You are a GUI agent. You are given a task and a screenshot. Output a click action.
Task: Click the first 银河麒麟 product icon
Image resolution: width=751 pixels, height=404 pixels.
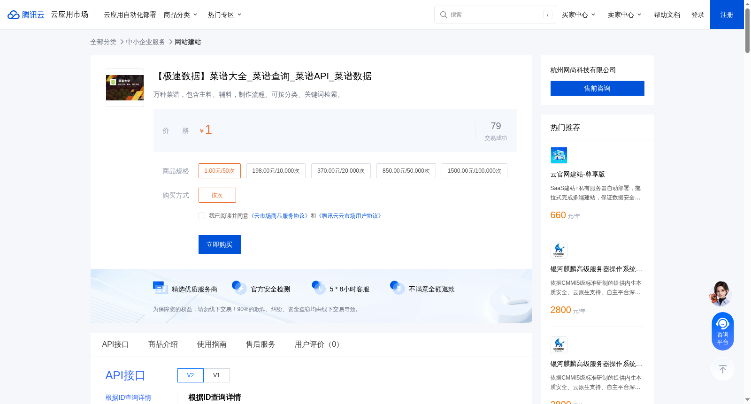pos(559,250)
